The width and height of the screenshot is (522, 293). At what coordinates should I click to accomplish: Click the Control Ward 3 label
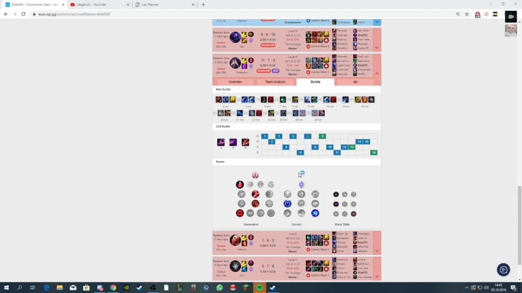click(320, 72)
